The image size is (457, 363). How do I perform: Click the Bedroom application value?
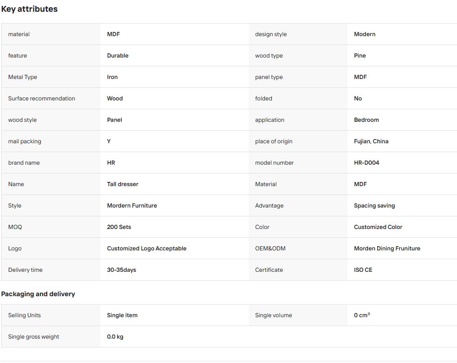(366, 120)
